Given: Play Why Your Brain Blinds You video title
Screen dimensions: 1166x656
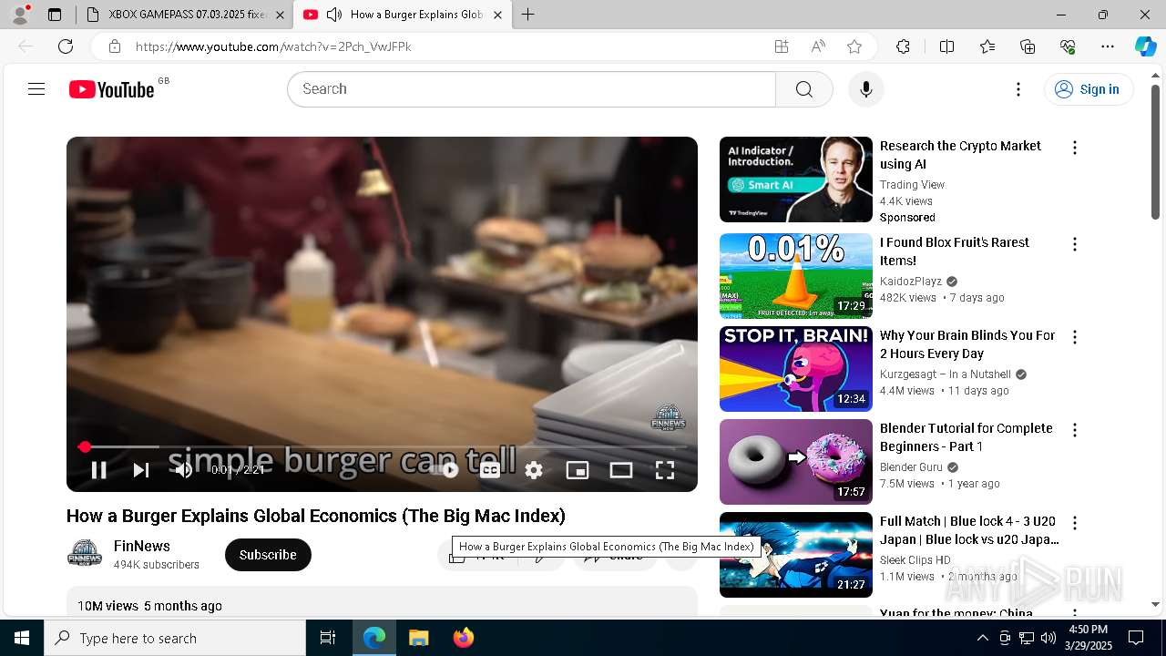Looking at the screenshot, I should (967, 344).
